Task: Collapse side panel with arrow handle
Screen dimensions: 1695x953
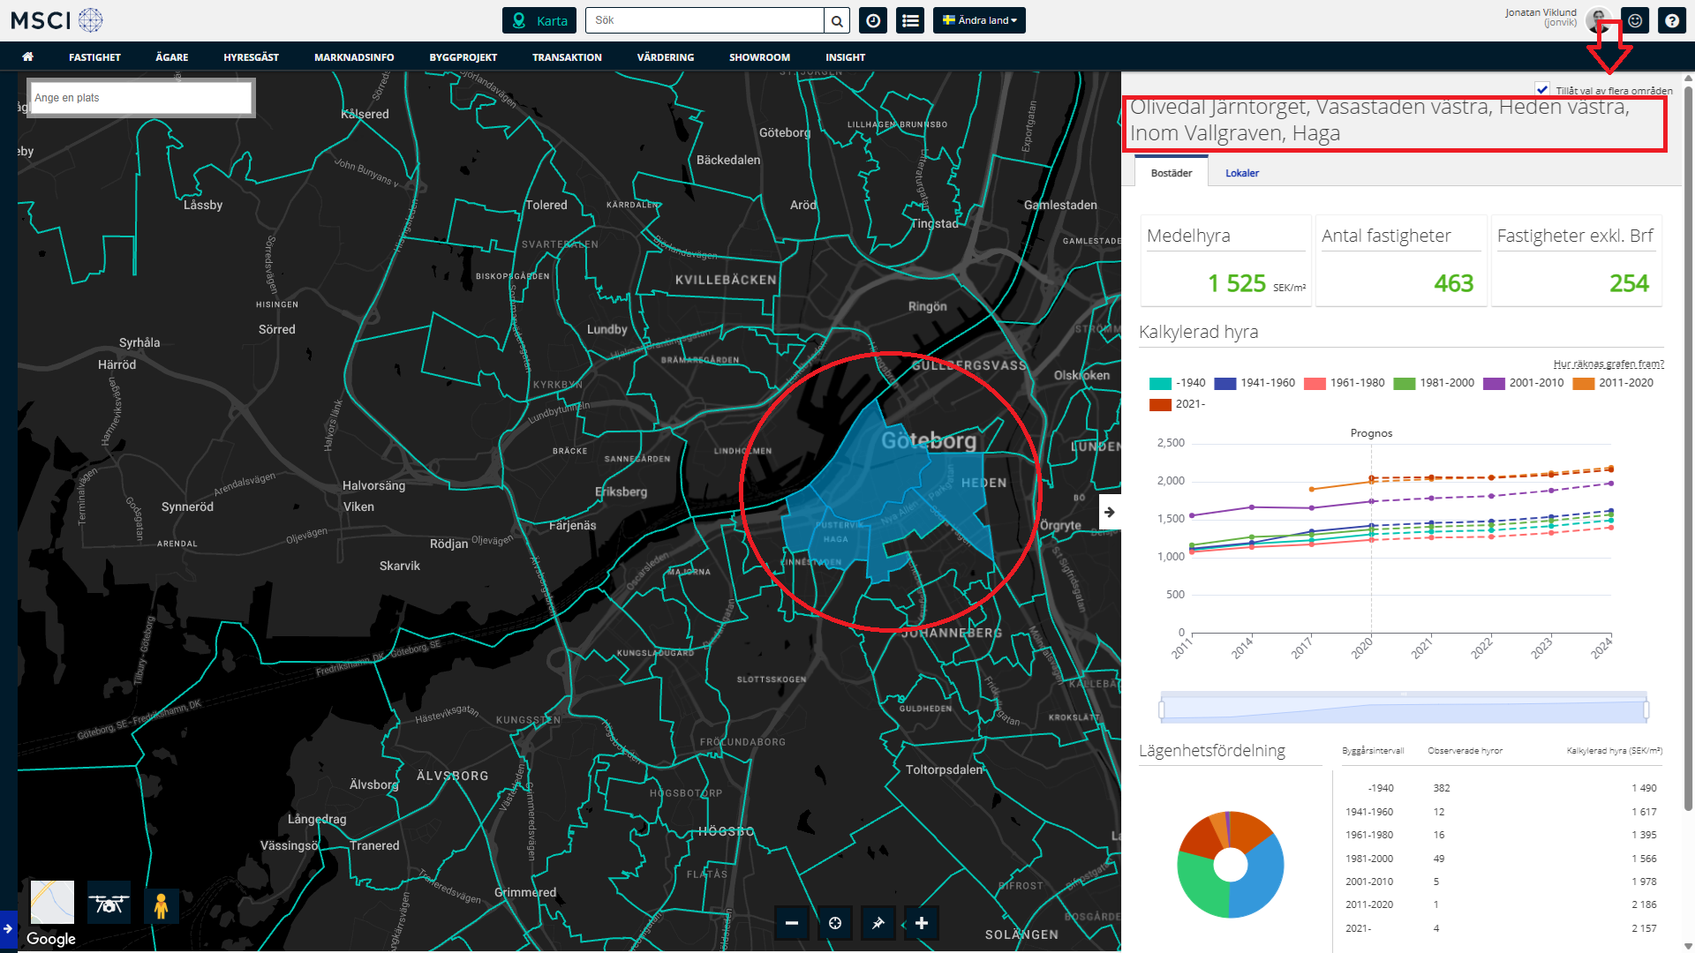Action: (1110, 512)
